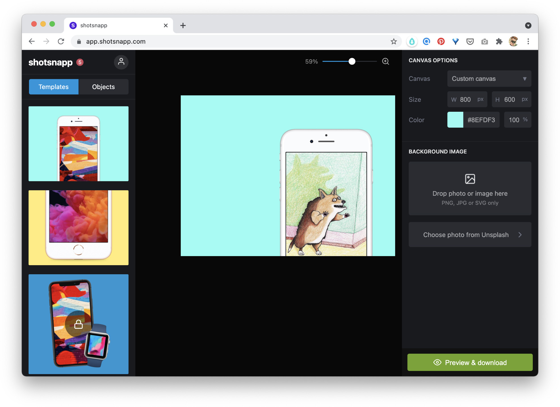Click the blue circular Q extension icon
Screen dimensions: 560x407
[x=426, y=41]
